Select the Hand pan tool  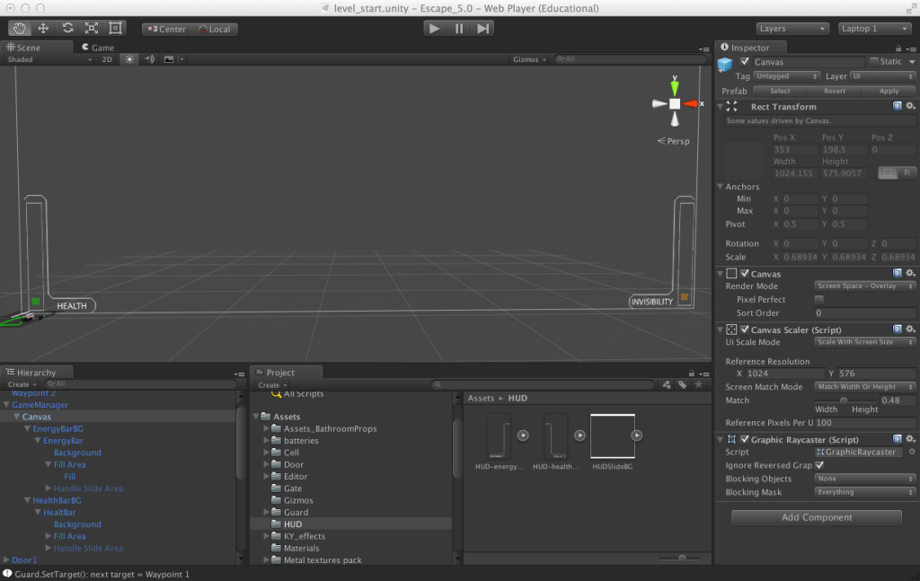point(18,28)
